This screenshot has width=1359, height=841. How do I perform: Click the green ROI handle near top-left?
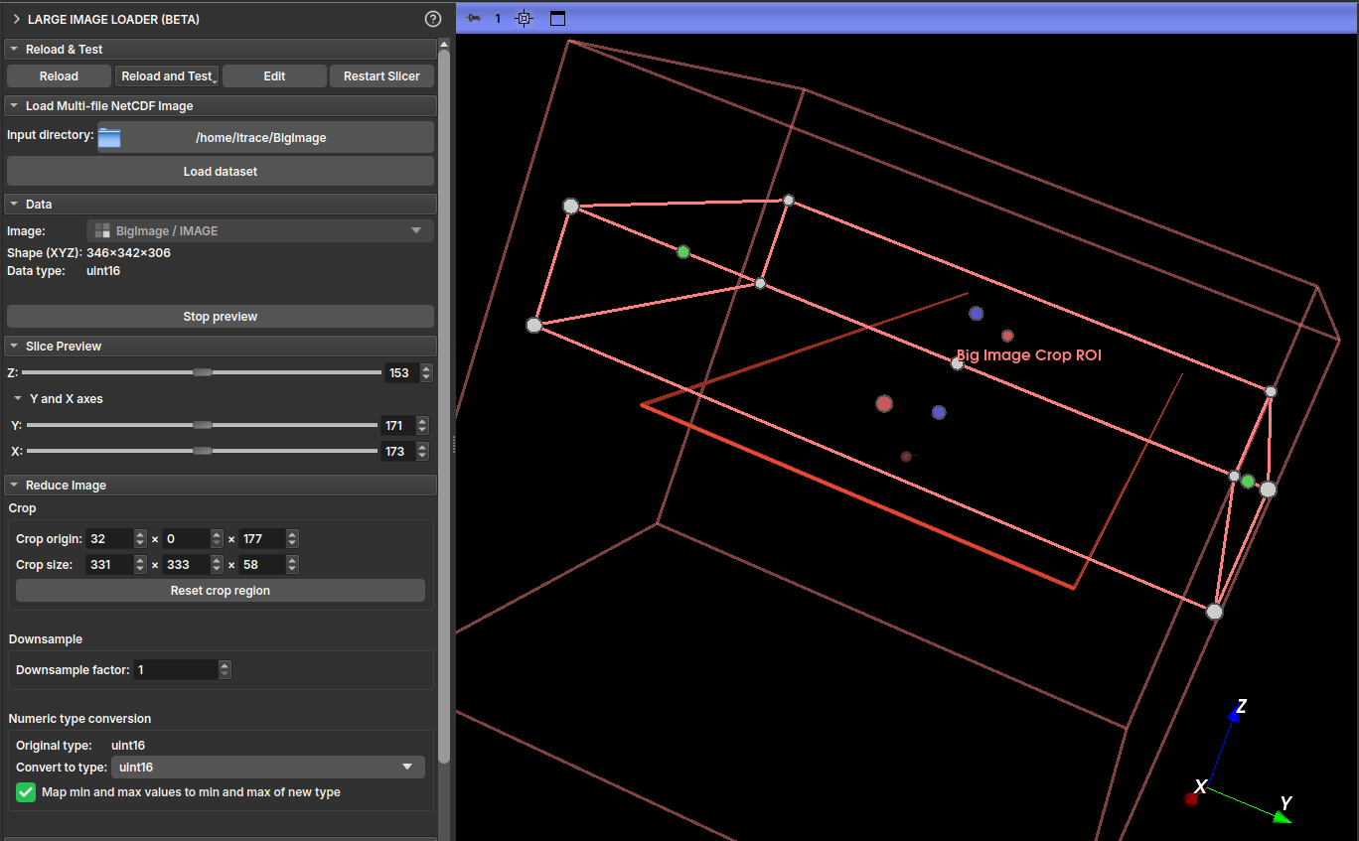683,252
